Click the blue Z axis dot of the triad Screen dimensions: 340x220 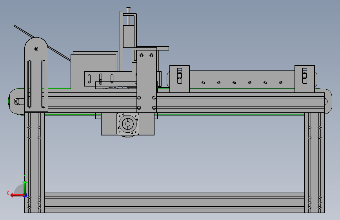(x=25, y=196)
